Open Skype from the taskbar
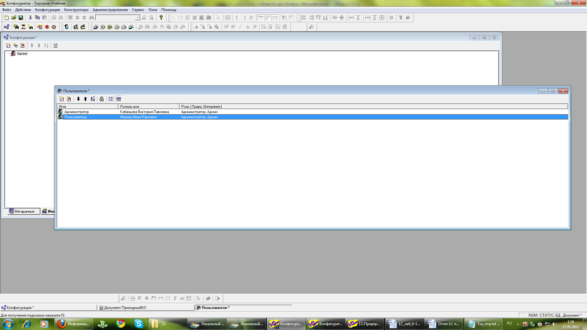Viewport: 587px width, 330px height. click(138, 324)
